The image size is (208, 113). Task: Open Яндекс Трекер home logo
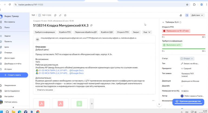click(10, 16)
